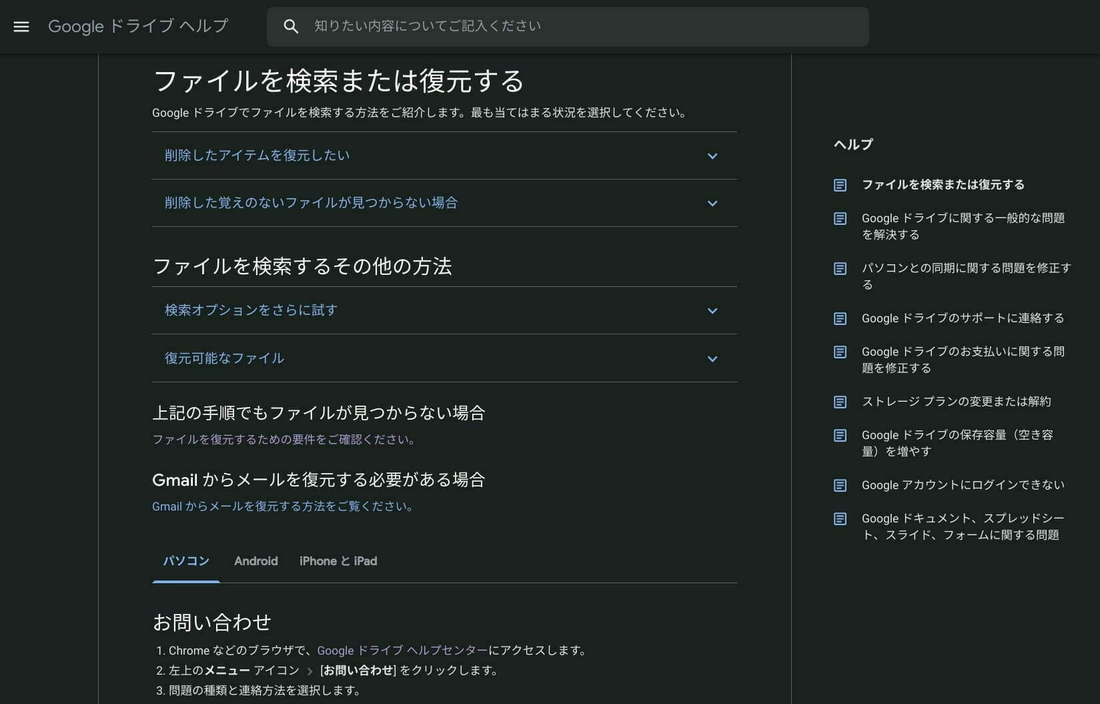This screenshot has width=1100, height=704.
Task: Focus the 知りたい内容についてご記入ください search field
Action: coord(568,27)
